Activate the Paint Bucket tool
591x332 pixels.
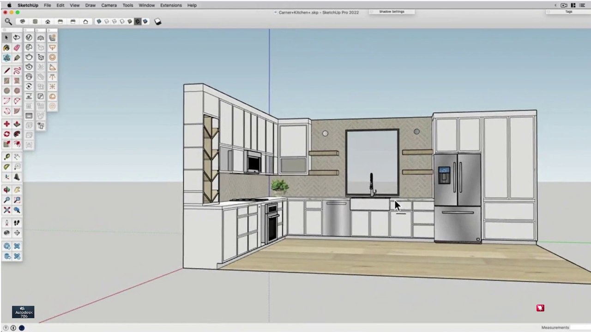point(6,48)
